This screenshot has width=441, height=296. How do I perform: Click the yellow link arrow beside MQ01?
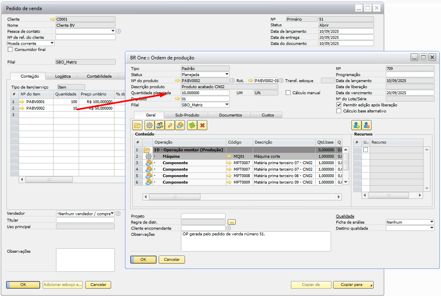click(x=229, y=156)
